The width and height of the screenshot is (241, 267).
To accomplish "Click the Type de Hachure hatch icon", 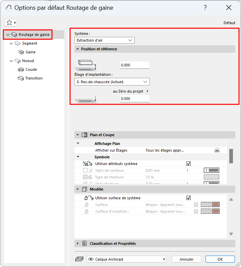I will [88, 177].
